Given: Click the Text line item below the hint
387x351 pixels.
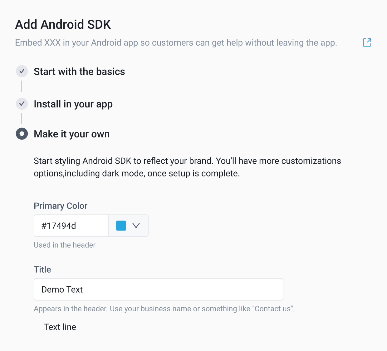Looking at the screenshot, I should (60, 327).
